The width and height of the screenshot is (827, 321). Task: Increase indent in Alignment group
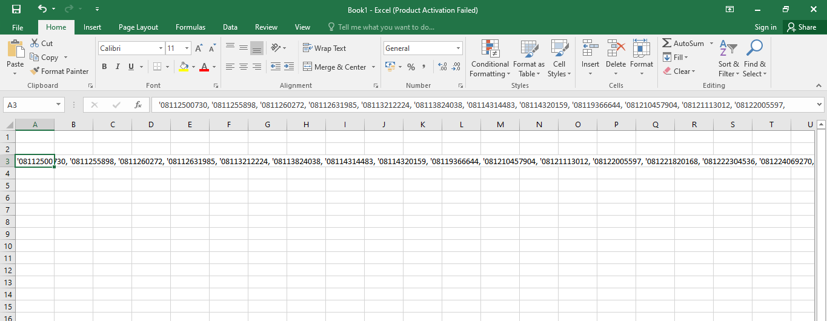point(288,67)
